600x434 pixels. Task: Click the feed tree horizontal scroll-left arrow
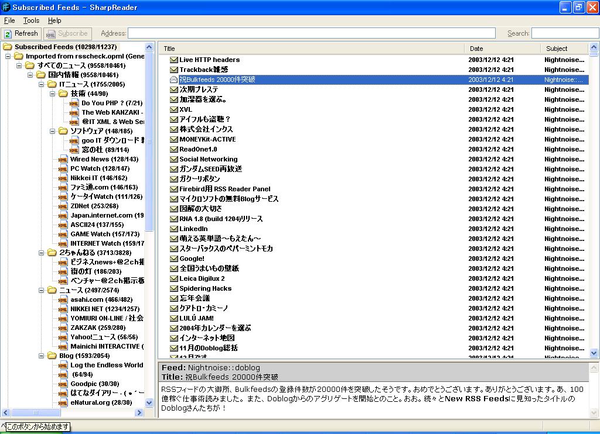point(6,412)
